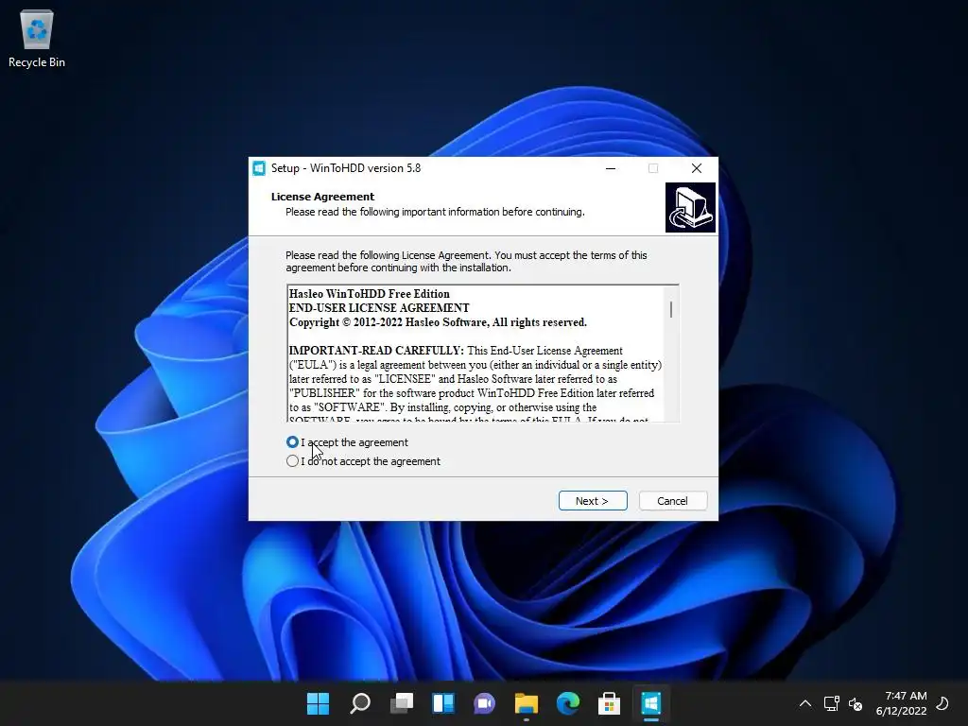Click the Next > button
Viewport: 968px width, 726px height.
click(x=593, y=501)
